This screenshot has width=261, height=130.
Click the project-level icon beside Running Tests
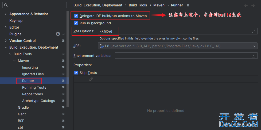63,88
